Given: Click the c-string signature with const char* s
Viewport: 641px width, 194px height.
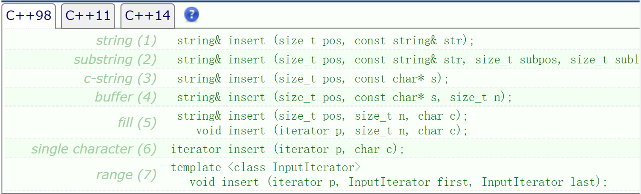Looking at the screenshot, I should click(313, 79).
